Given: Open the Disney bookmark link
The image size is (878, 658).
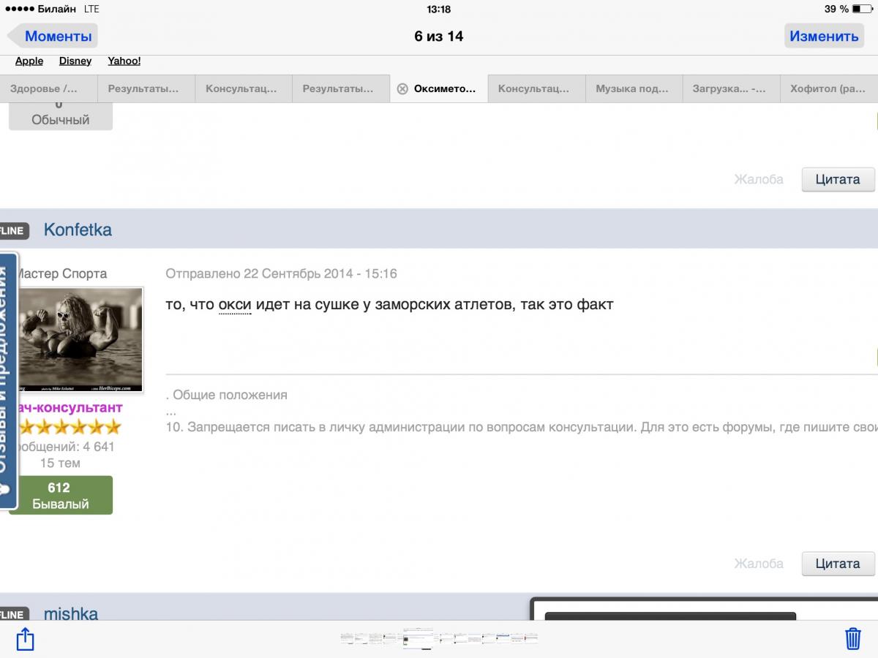Looking at the screenshot, I should pyautogui.click(x=75, y=61).
